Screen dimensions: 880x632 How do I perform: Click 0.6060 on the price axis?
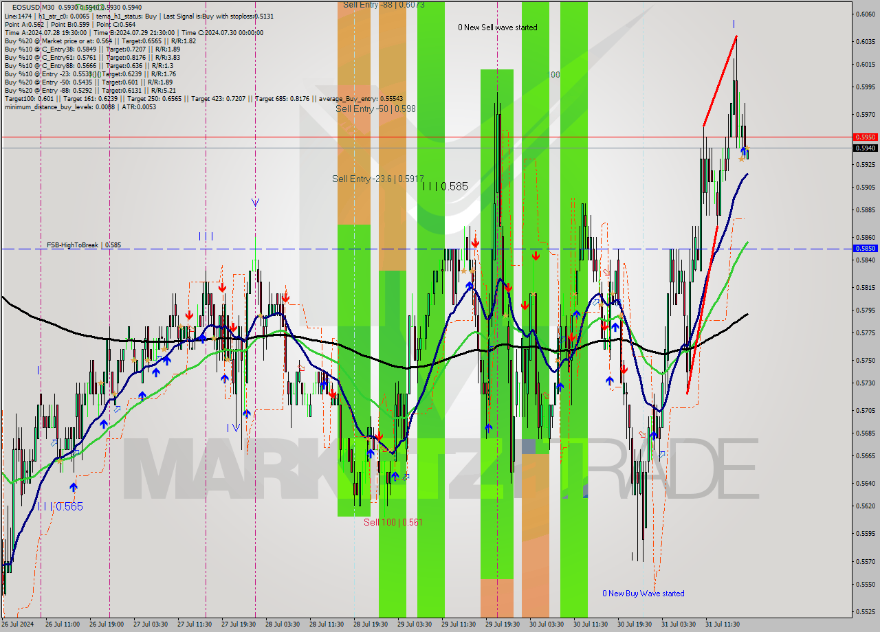click(865, 14)
